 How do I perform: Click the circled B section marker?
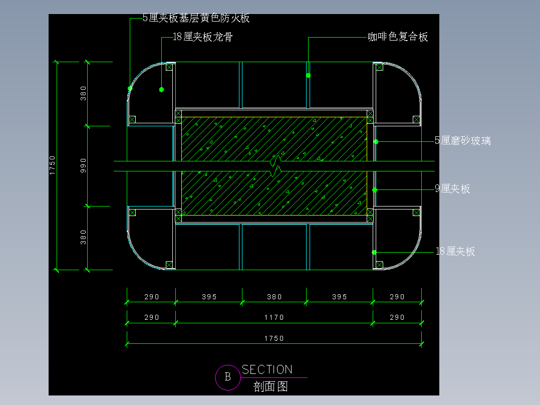(x=227, y=377)
